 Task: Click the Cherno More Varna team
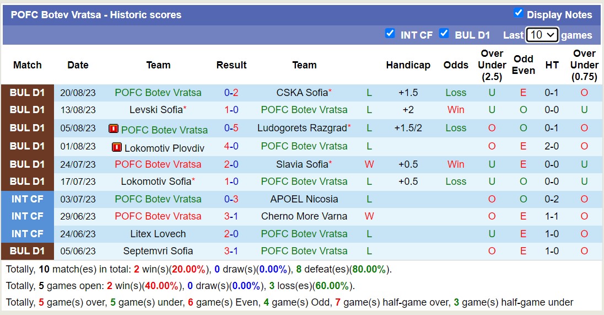(x=304, y=216)
